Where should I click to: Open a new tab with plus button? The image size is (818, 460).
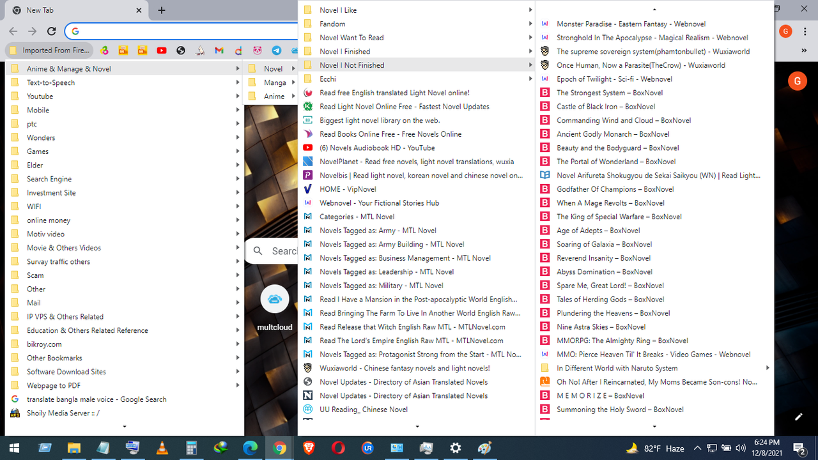tap(162, 10)
